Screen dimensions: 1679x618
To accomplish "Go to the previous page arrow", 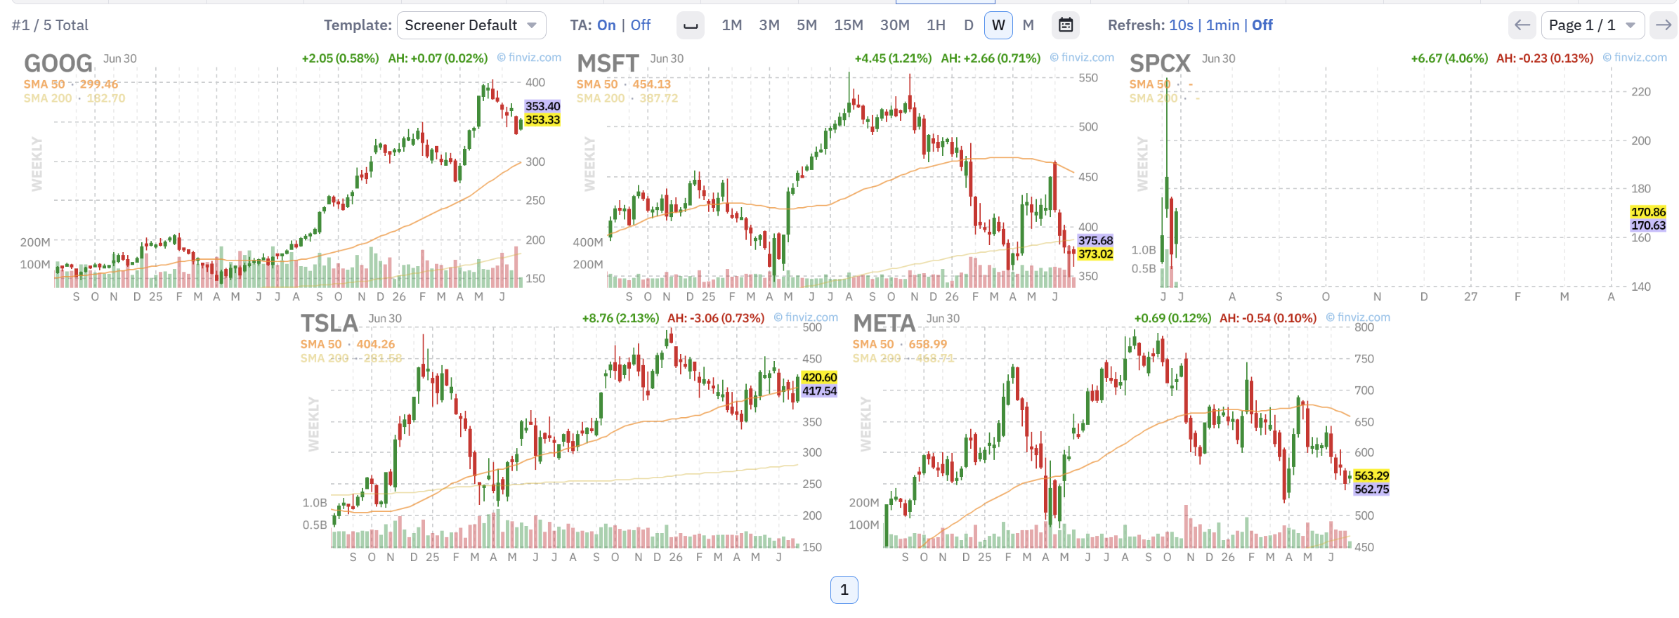I will tap(1522, 25).
